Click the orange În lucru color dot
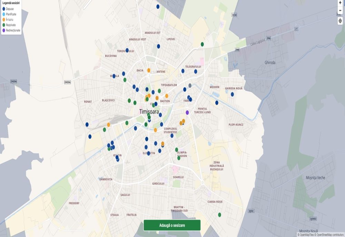 click(x=3, y=19)
